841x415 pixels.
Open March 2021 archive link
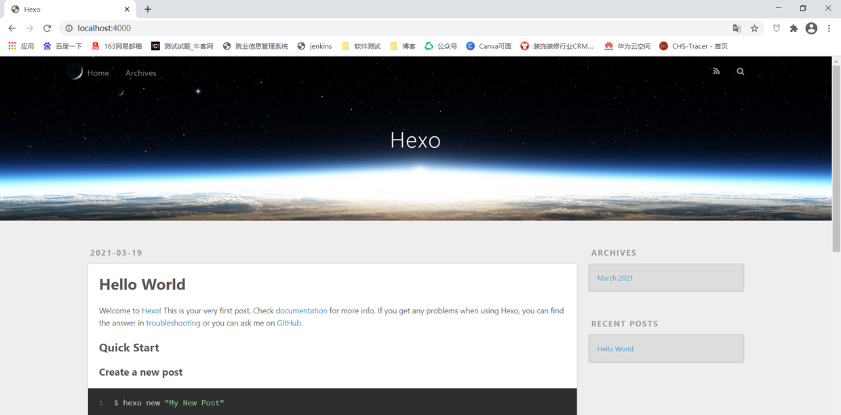point(615,278)
